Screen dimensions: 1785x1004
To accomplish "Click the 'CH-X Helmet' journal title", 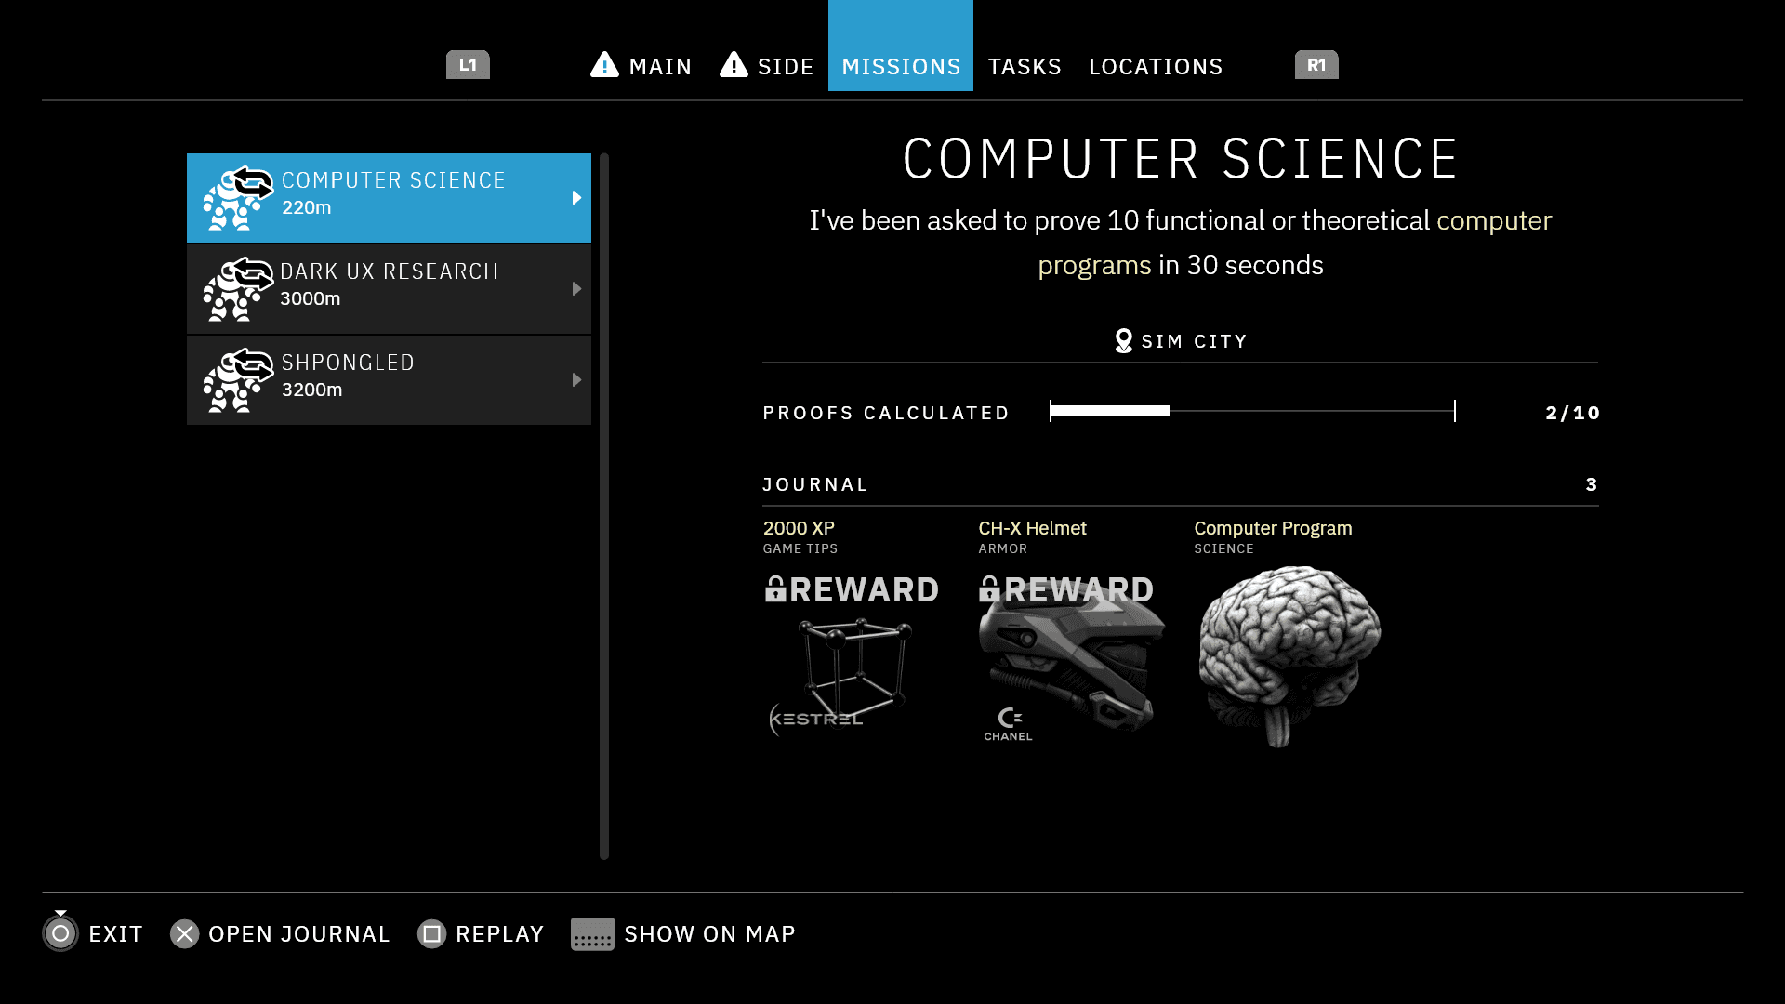I will (x=1032, y=528).
